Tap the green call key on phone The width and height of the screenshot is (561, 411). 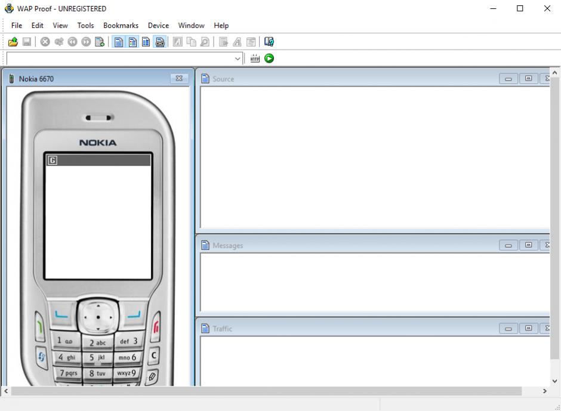[x=40, y=326]
